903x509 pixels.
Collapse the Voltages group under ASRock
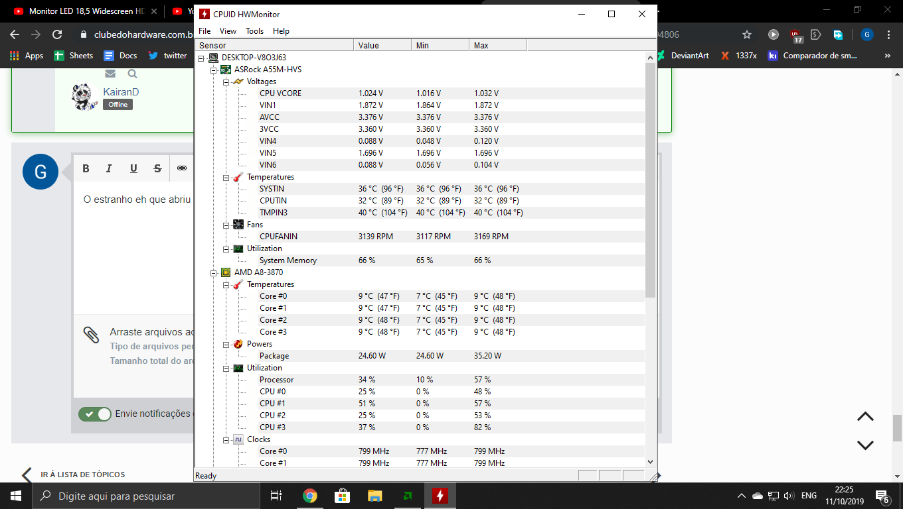(x=226, y=82)
